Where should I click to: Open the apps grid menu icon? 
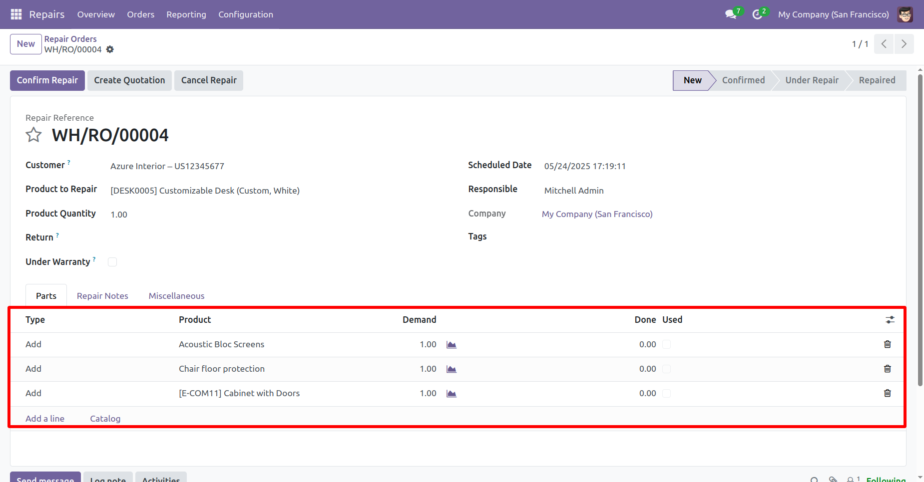point(16,14)
